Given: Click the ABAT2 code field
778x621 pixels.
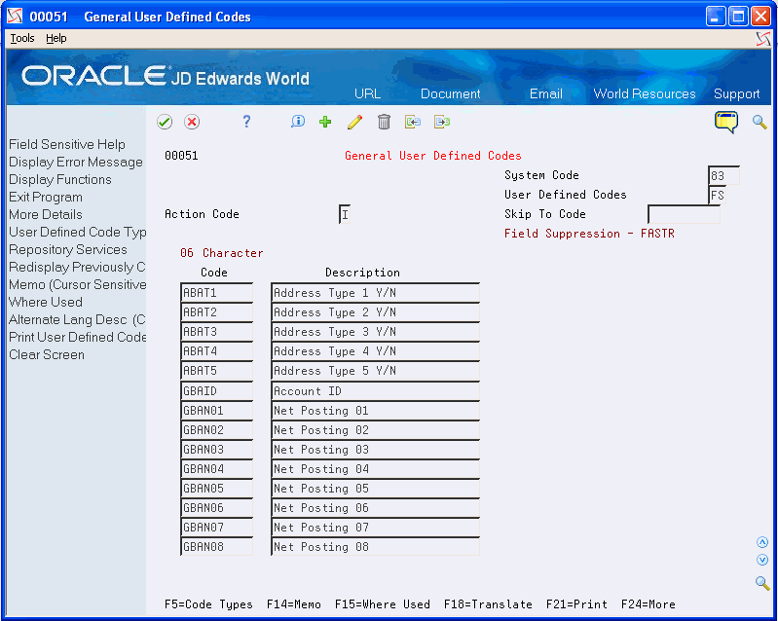Looking at the screenshot, I should [217, 312].
